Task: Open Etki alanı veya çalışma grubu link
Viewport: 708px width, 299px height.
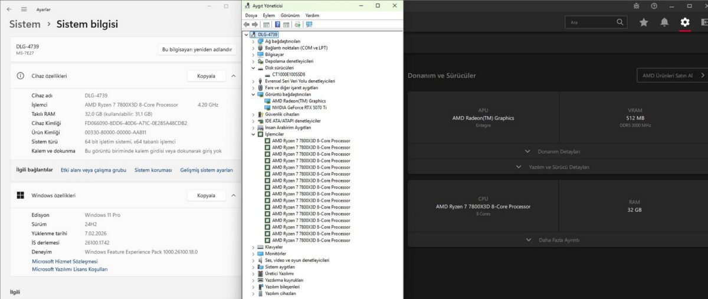Action: [x=93, y=170]
